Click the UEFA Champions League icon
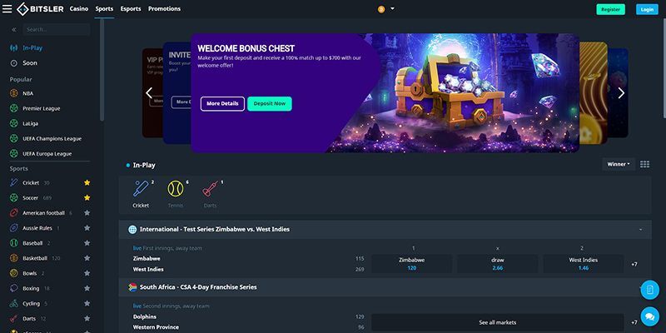This screenshot has height=333, width=666. 14,138
